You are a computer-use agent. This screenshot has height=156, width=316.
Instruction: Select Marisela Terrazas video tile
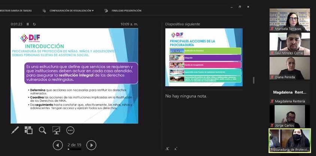pos(289,20)
